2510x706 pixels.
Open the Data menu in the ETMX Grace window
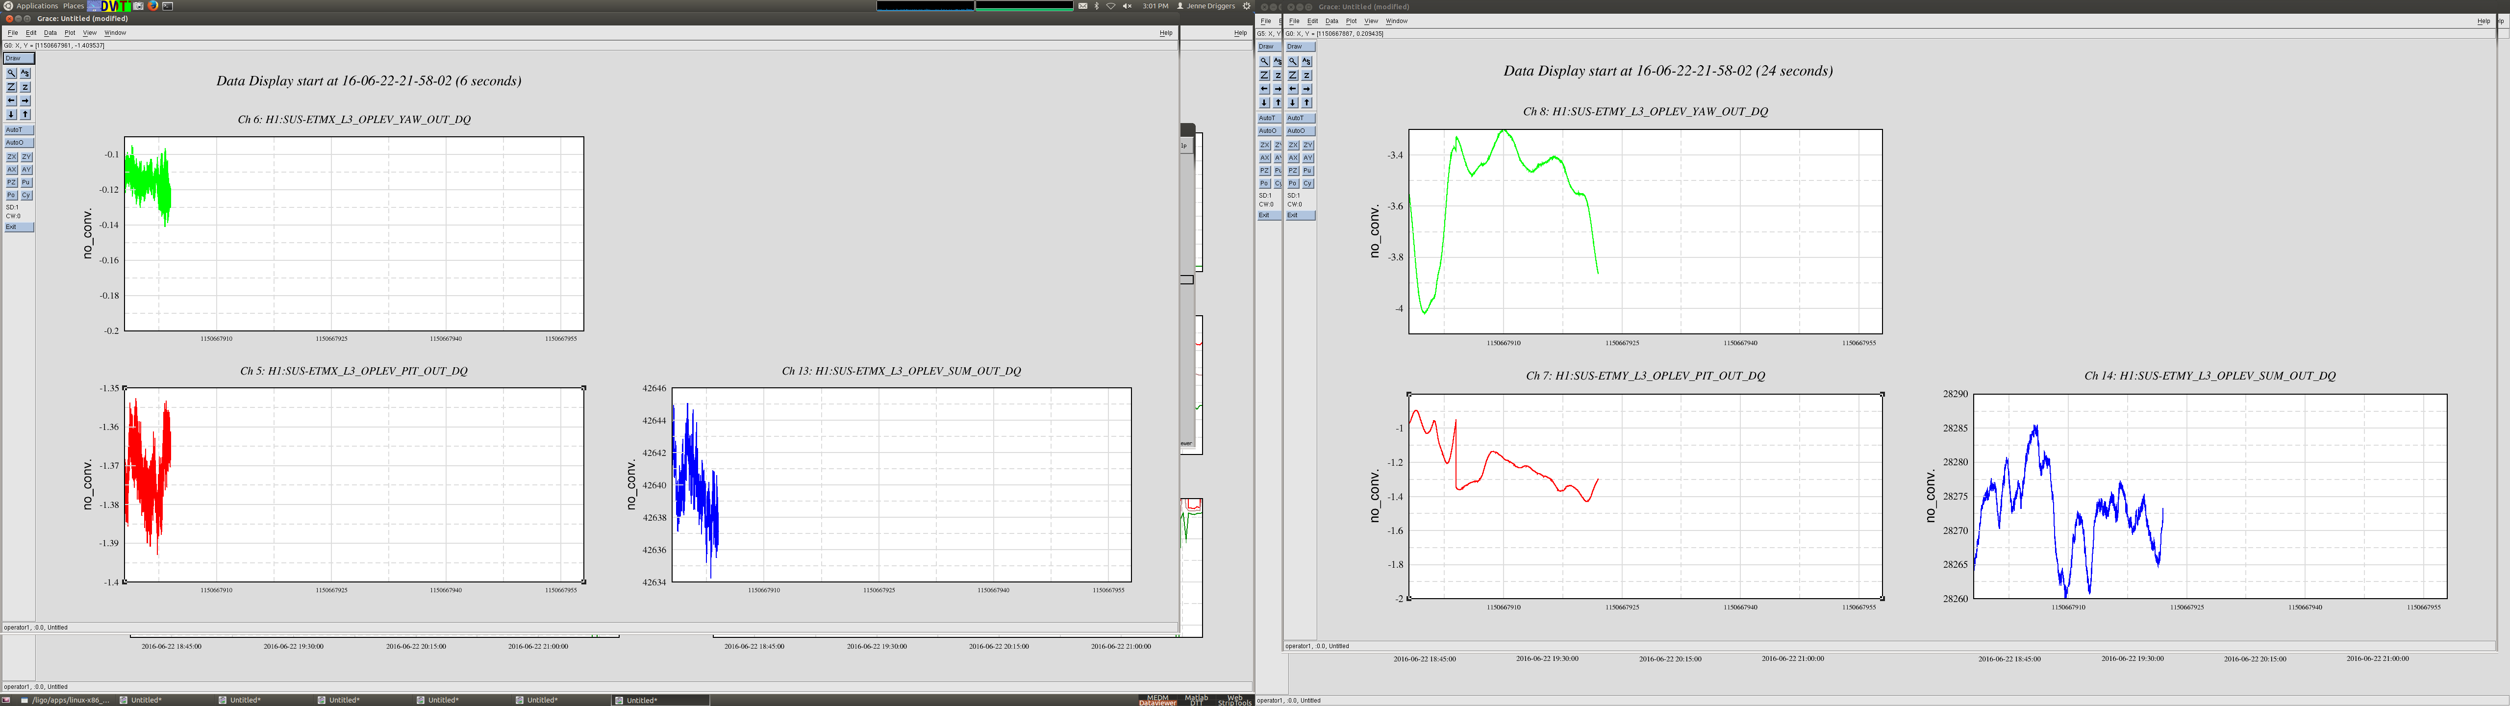click(50, 33)
